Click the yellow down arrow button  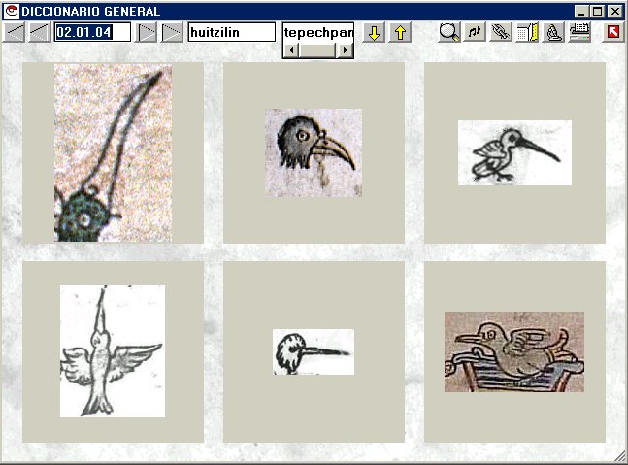pos(374,32)
